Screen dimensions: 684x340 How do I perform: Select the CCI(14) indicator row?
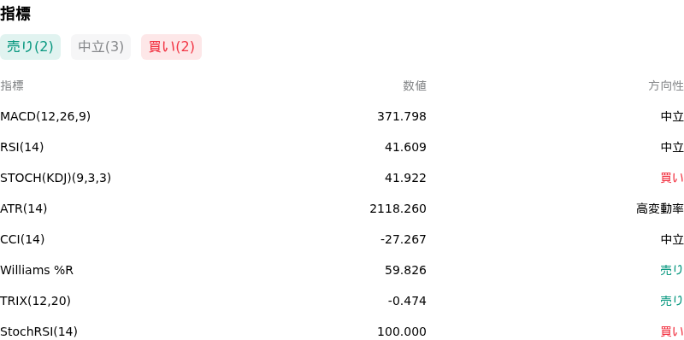[342, 240]
